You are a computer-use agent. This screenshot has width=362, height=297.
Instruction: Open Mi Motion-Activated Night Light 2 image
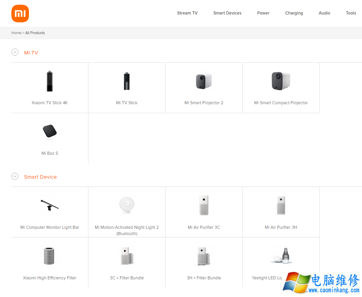click(127, 205)
